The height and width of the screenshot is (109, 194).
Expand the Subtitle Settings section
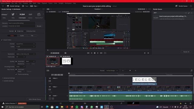[8, 81]
